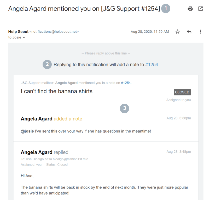Click the Help Scout sender name

click(x=18, y=32)
